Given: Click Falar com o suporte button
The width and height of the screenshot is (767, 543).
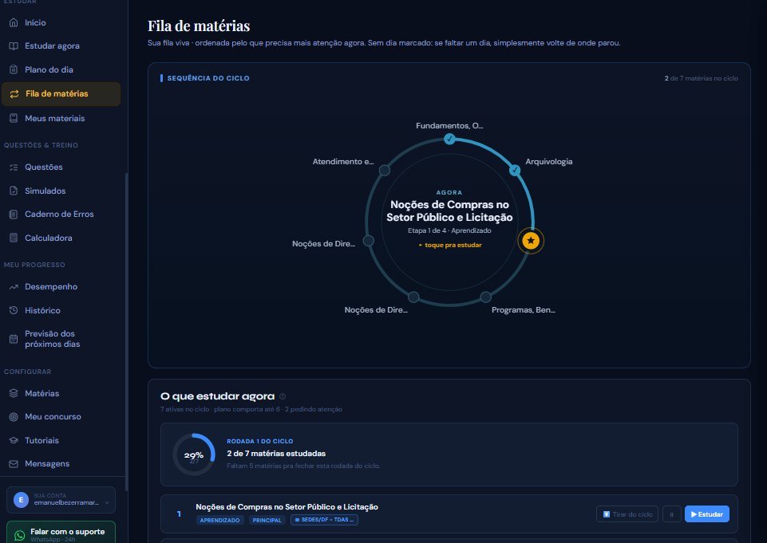Looking at the screenshot, I should [61, 533].
